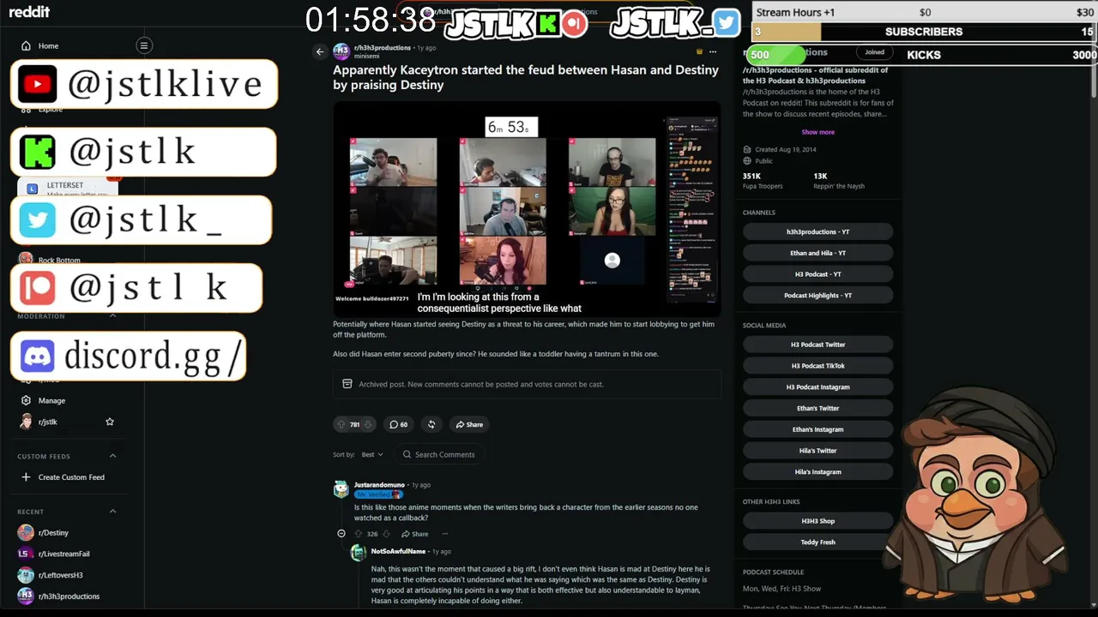Open the H3H3 Shop link
This screenshot has height=617, width=1098.
click(x=817, y=521)
